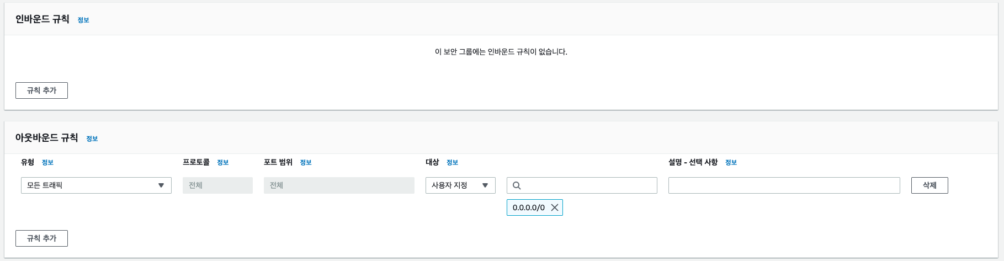The width and height of the screenshot is (1004, 261).
Task: Click the disabled 포트 범위 전체 field
Action: (339, 185)
